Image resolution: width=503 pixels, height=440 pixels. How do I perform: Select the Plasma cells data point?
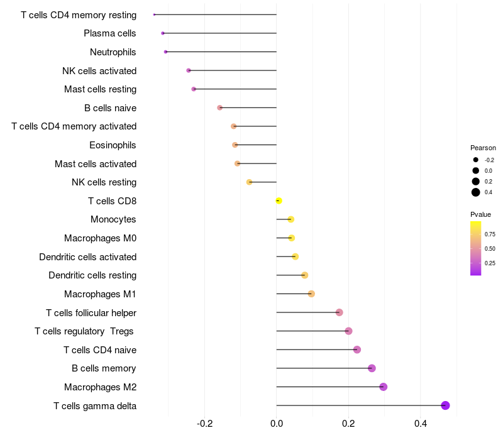click(163, 33)
